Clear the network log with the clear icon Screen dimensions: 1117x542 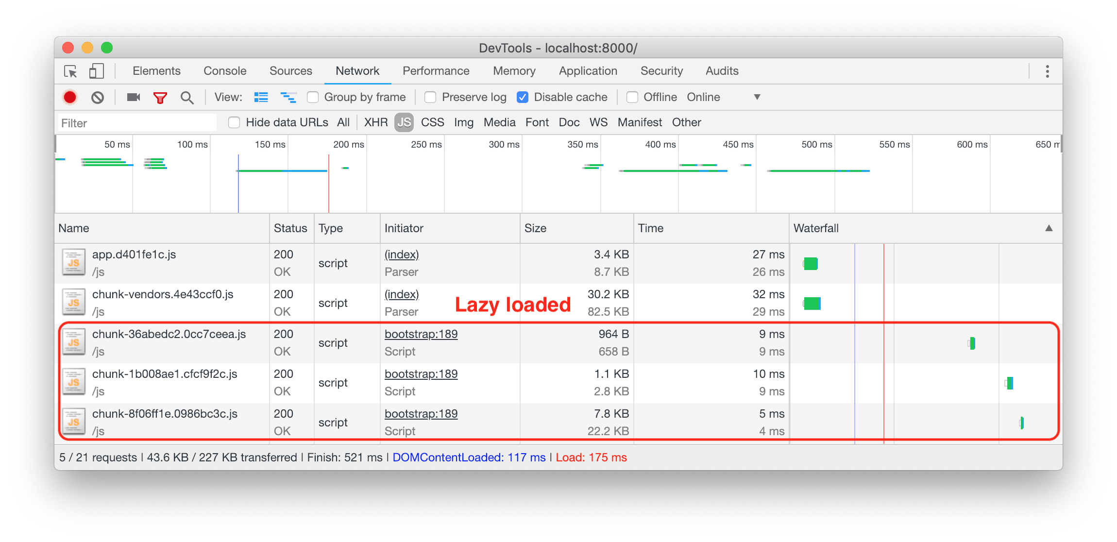coord(98,97)
